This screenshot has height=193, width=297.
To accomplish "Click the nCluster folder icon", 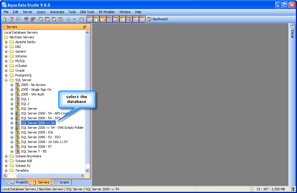I will [12, 66].
